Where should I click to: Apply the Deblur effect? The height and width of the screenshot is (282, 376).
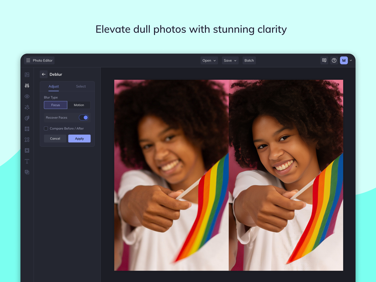click(x=79, y=139)
